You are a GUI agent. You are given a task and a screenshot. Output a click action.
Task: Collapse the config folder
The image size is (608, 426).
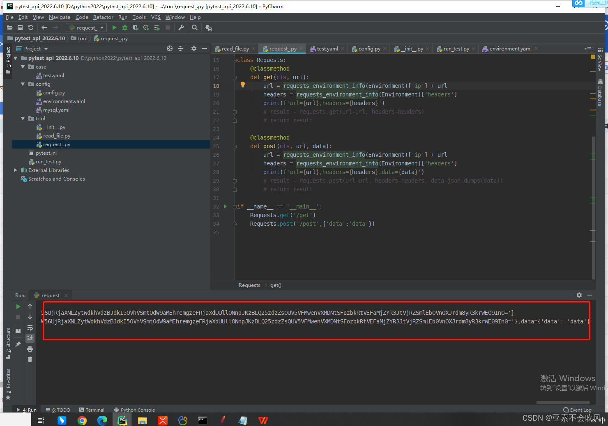(23, 84)
